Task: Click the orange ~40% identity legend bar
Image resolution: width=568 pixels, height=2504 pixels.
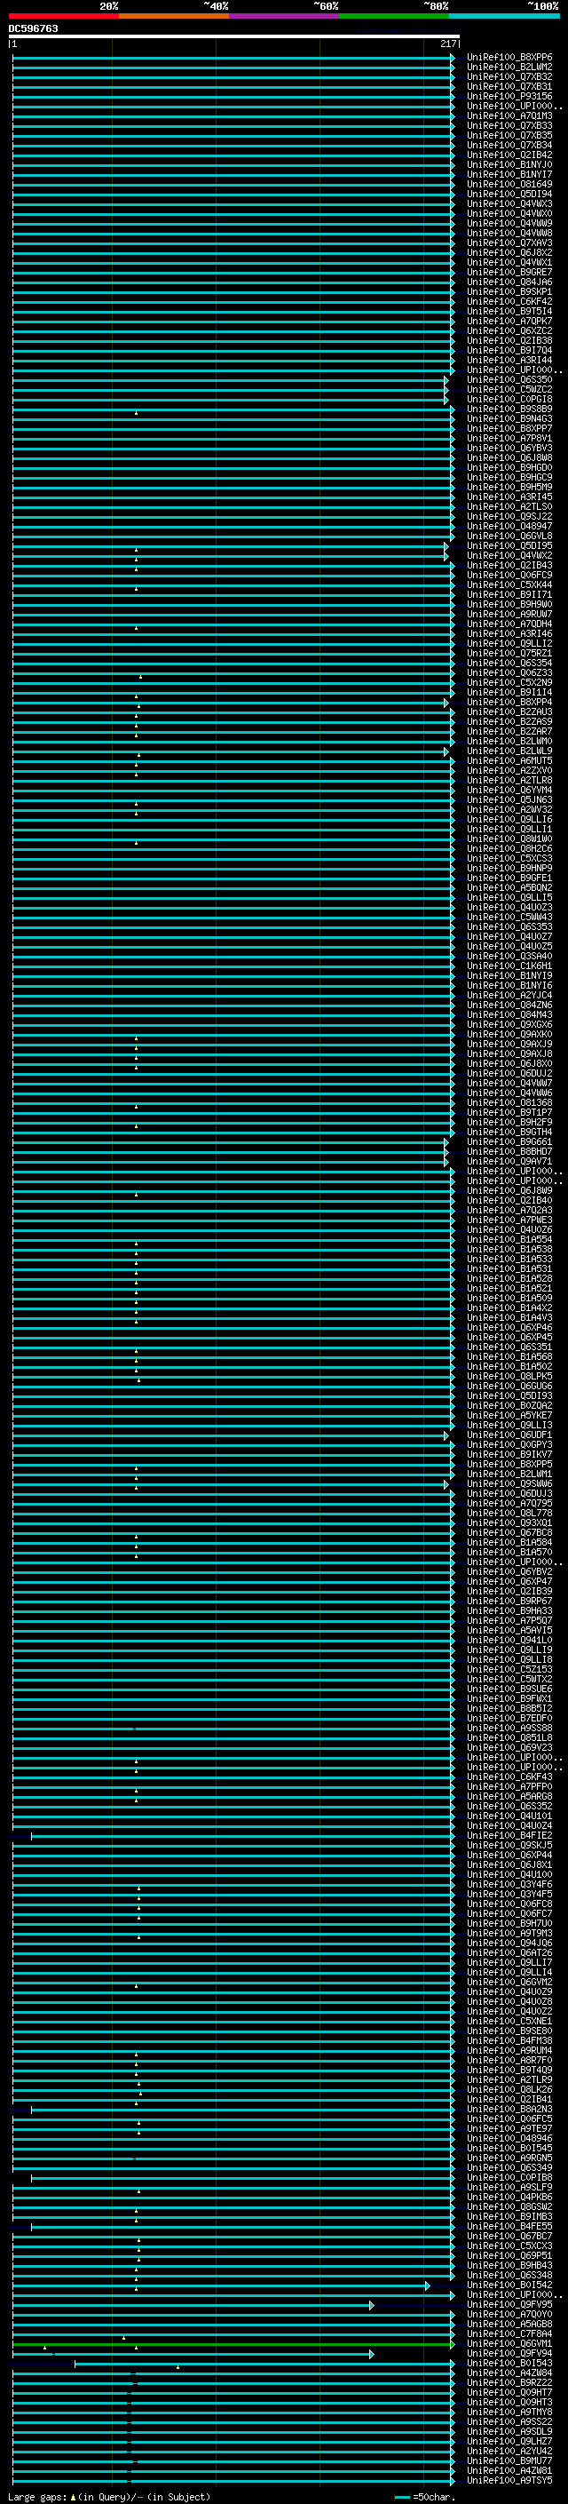Action: [x=174, y=16]
